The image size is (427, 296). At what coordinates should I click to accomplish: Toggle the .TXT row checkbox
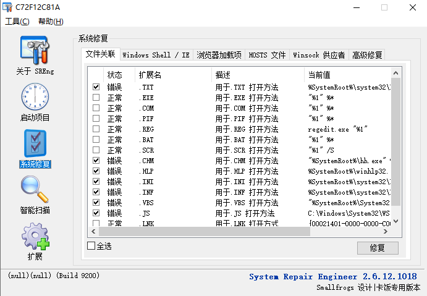(x=96, y=87)
